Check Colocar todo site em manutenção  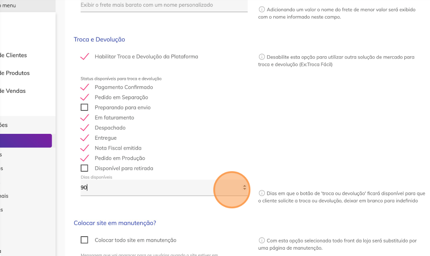[x=85, y=240]
